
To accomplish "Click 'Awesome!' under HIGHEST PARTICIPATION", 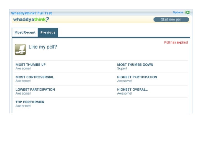I will click(125, 81).
